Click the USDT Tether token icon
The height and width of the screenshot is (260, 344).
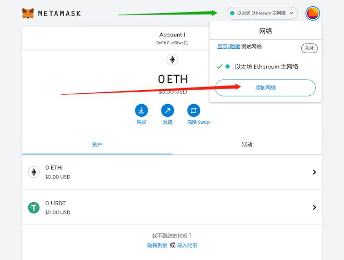33,207
